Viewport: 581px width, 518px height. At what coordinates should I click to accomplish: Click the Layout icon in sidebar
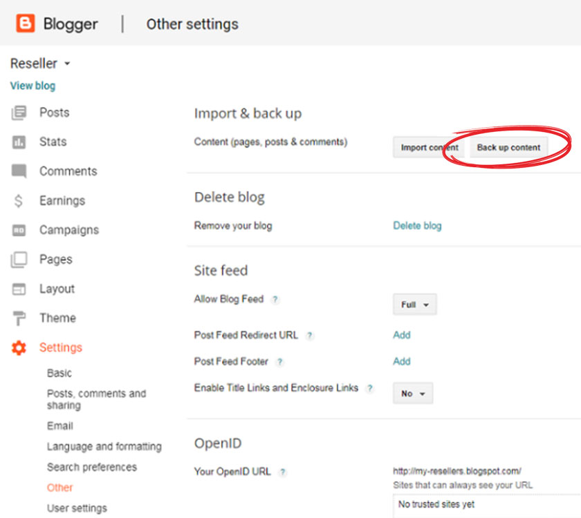pyautogui.click(x=19, y=289)
